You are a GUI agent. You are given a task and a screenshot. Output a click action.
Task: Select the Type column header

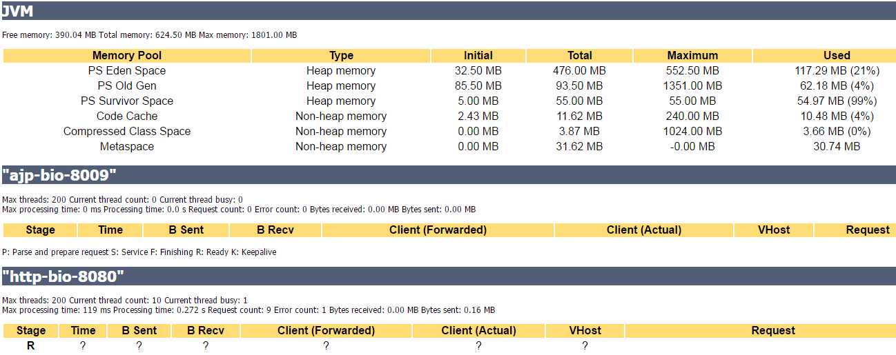341,55
